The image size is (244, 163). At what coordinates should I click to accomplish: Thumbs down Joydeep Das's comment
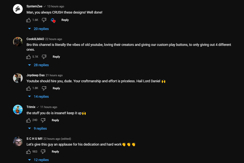click(x=44, y=88)
